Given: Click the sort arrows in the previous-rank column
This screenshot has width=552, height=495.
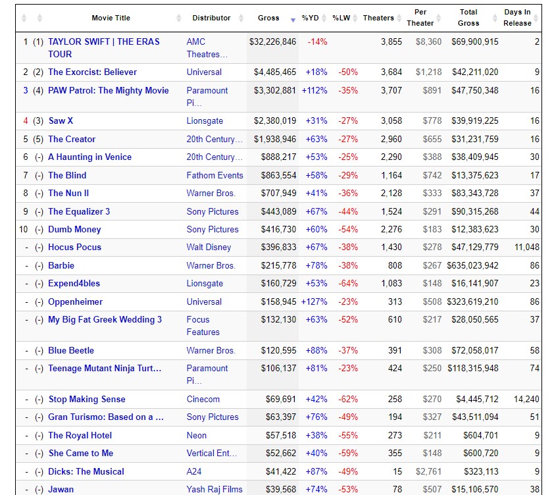Looking at the screenshot, I should tap(39, 18).
